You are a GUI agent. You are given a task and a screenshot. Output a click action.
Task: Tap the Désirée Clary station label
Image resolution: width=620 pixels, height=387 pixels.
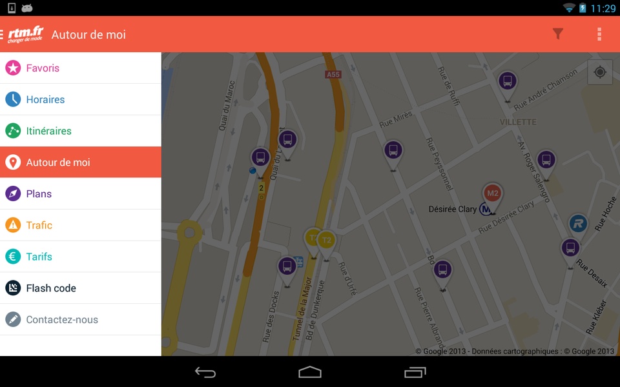tap(452, 209)
